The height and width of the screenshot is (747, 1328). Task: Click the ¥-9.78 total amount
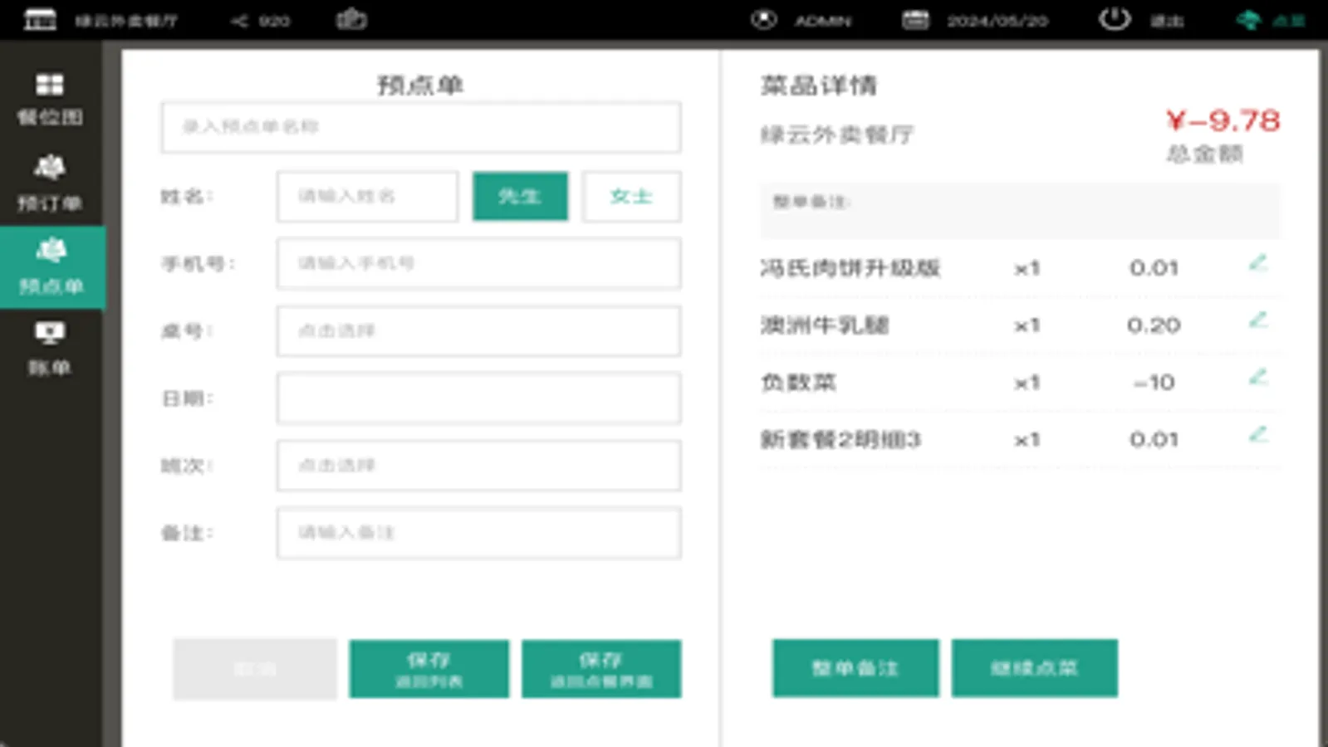(1223, 121)
